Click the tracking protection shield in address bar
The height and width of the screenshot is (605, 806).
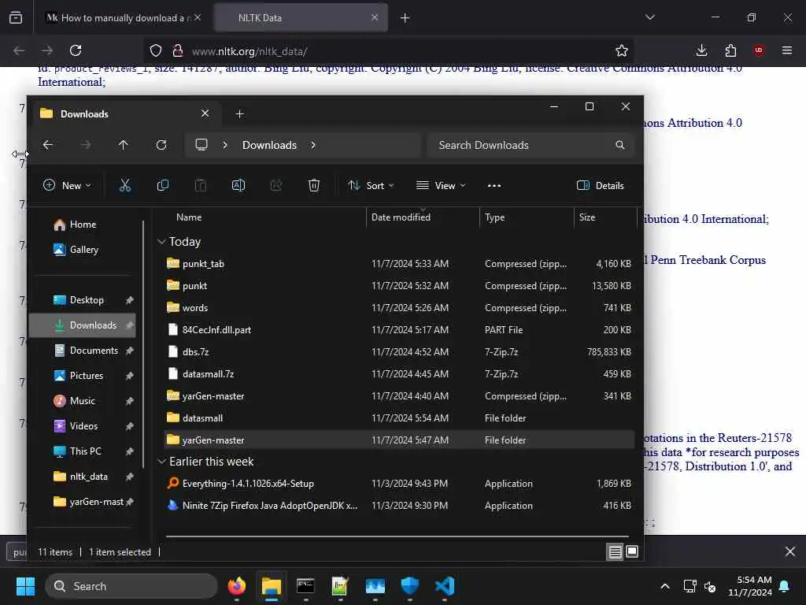coord(156,50)
